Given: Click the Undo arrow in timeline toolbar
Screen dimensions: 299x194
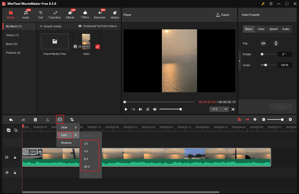Looking at the screenshot, I should [x=11, y=120].
